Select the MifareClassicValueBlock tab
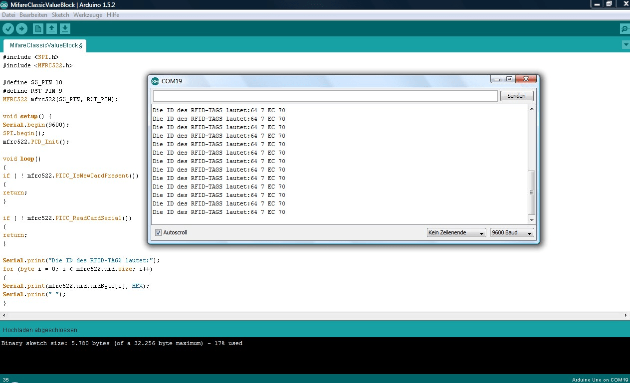This screenshot has height=383, width=630. tap(45, 45)
